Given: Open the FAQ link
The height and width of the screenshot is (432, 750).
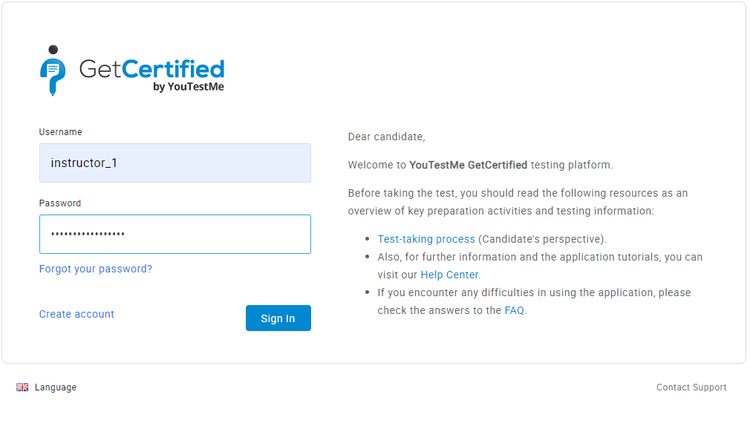Looking at the screenshot, I should point(515,310).
